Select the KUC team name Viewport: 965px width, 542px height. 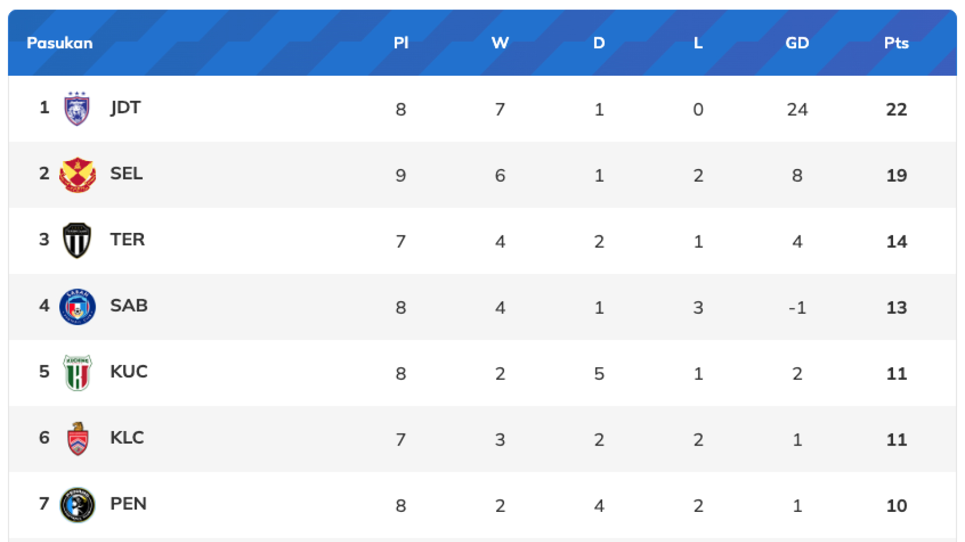(x=129, y=372)
